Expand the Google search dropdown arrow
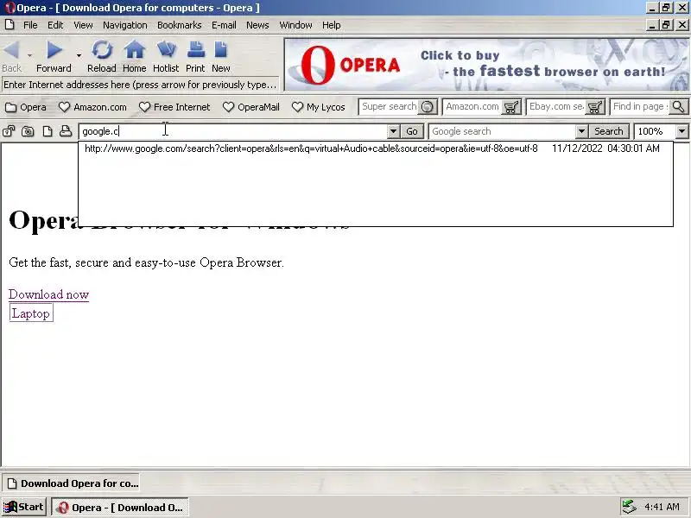Viewport: 691px width, 518px height. [581, 131]
